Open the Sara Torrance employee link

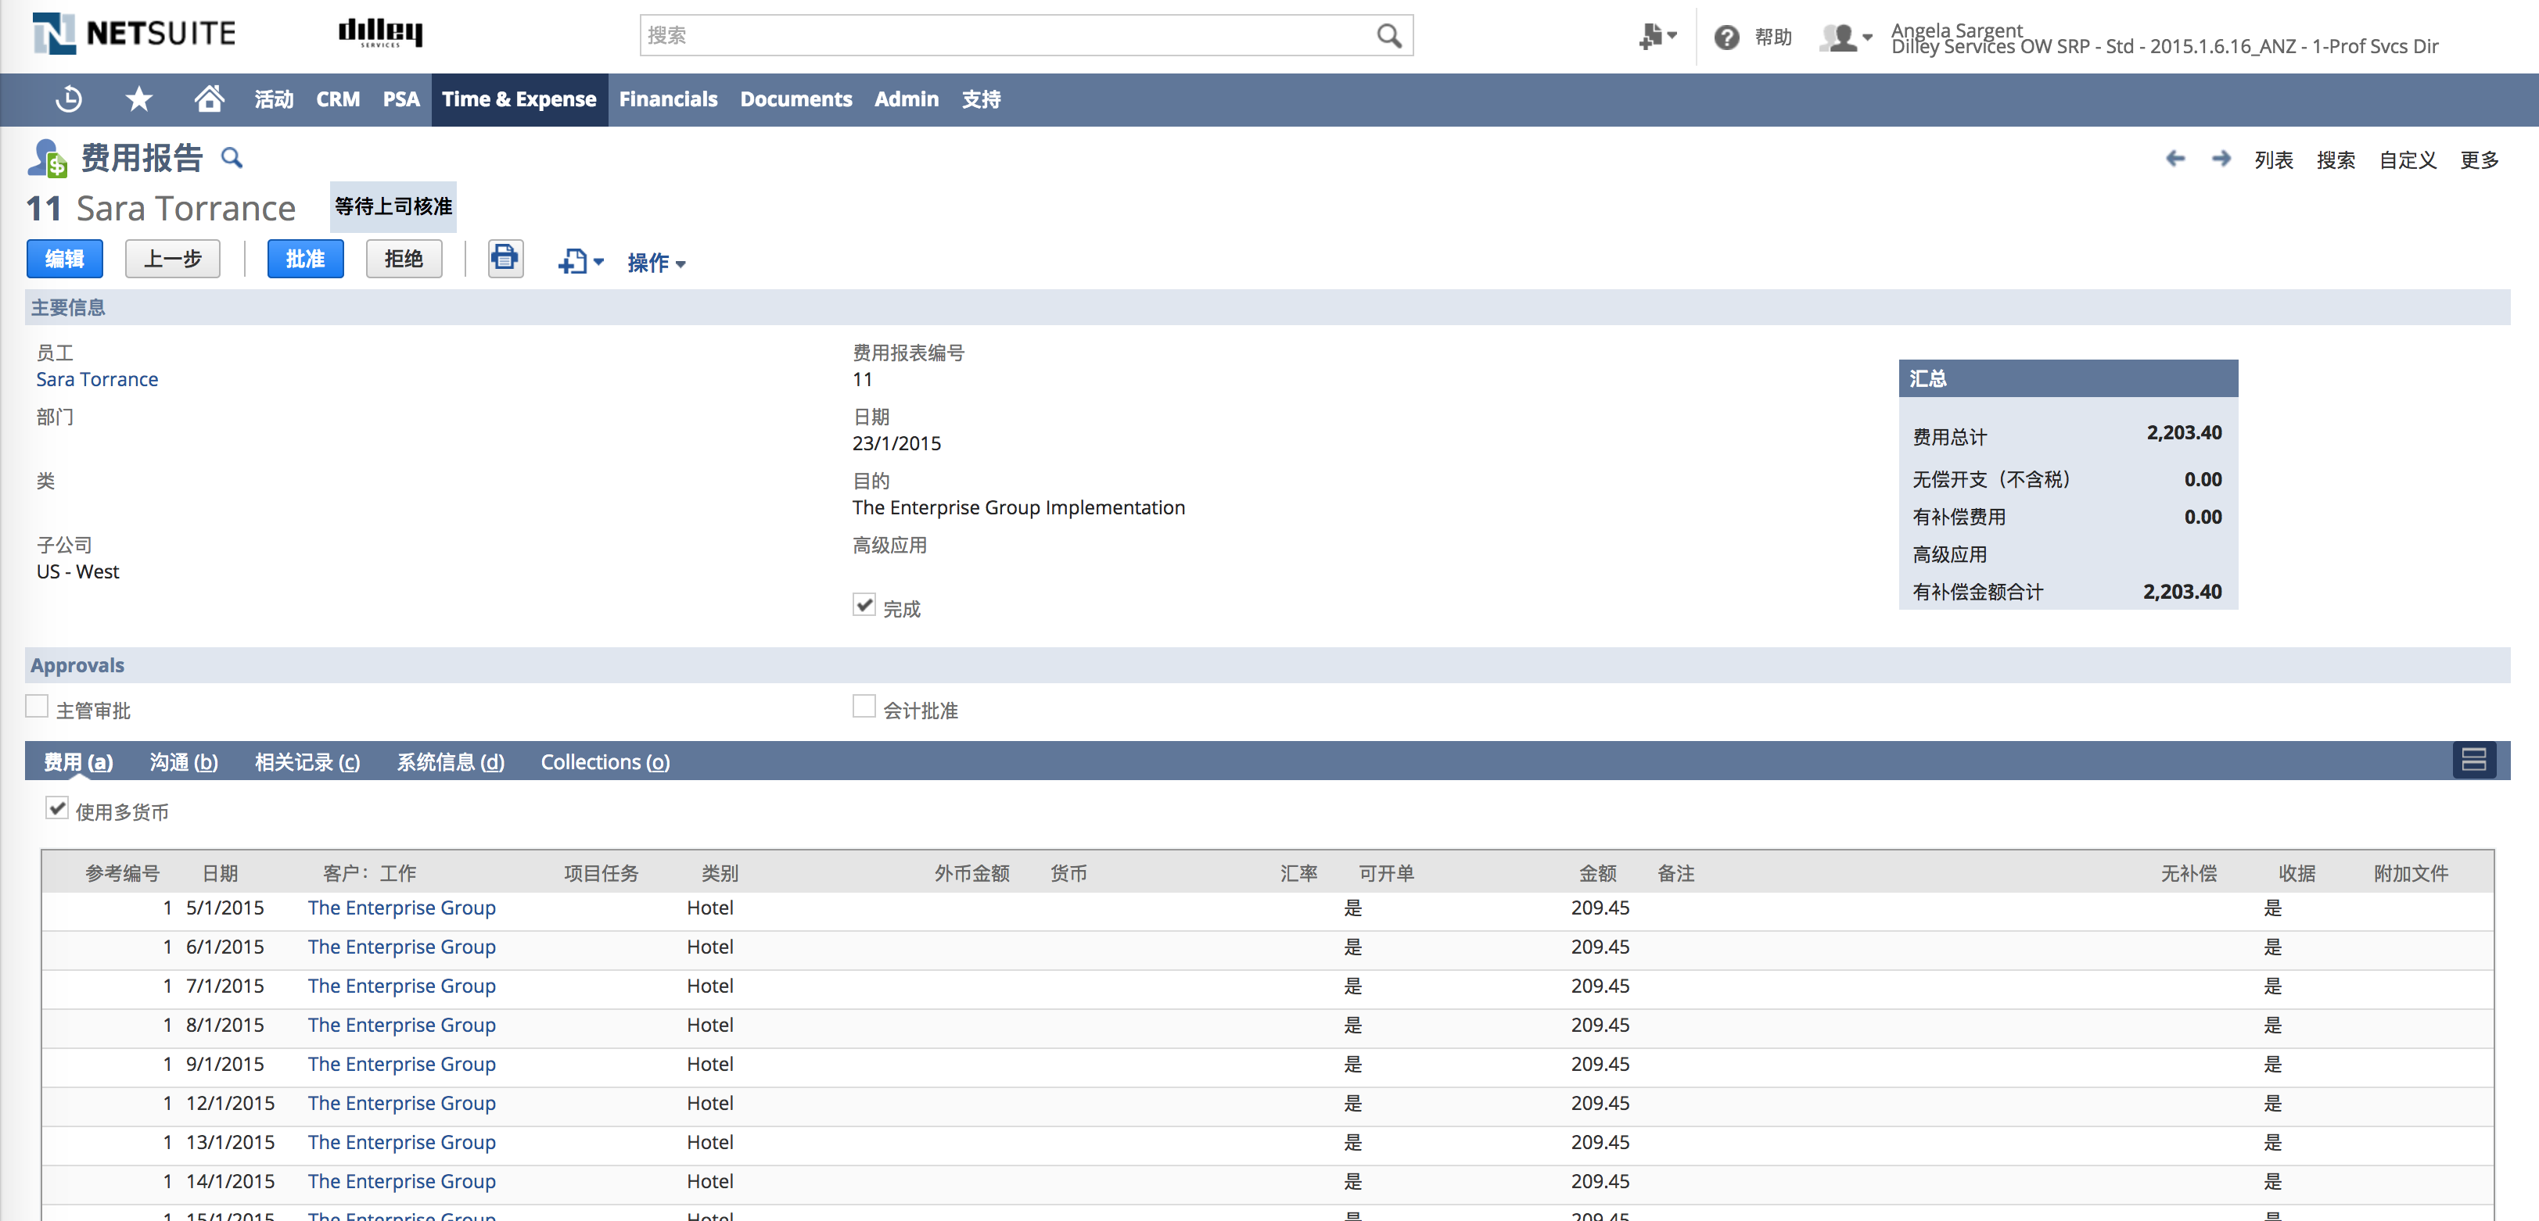[x=96, y=380]
